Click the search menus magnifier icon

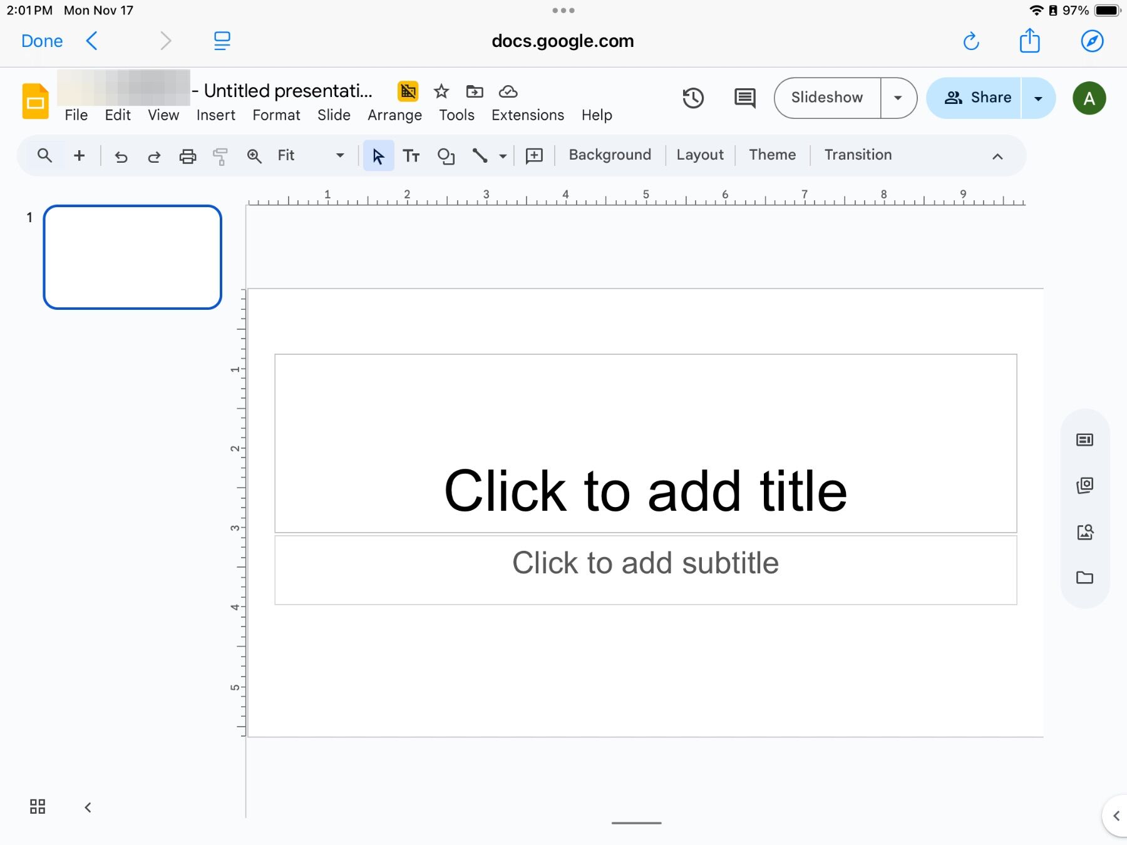(44, 155)
